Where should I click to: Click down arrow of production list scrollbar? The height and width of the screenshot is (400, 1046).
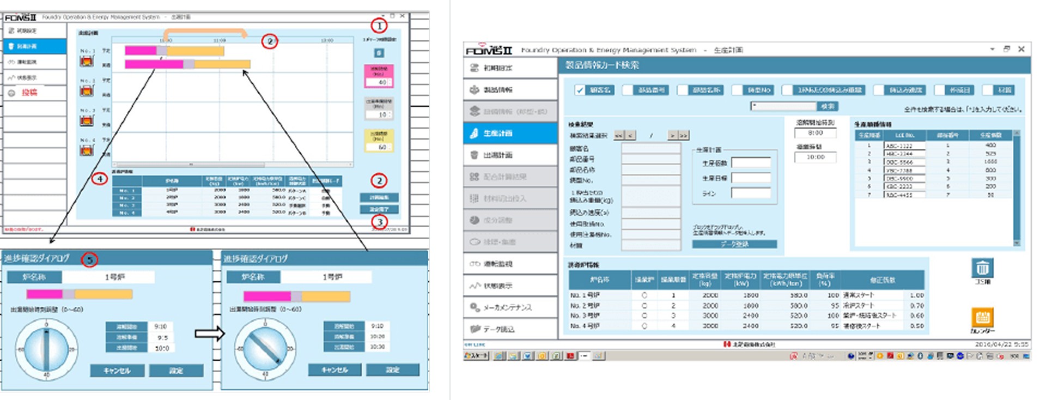click(1017, 243)
